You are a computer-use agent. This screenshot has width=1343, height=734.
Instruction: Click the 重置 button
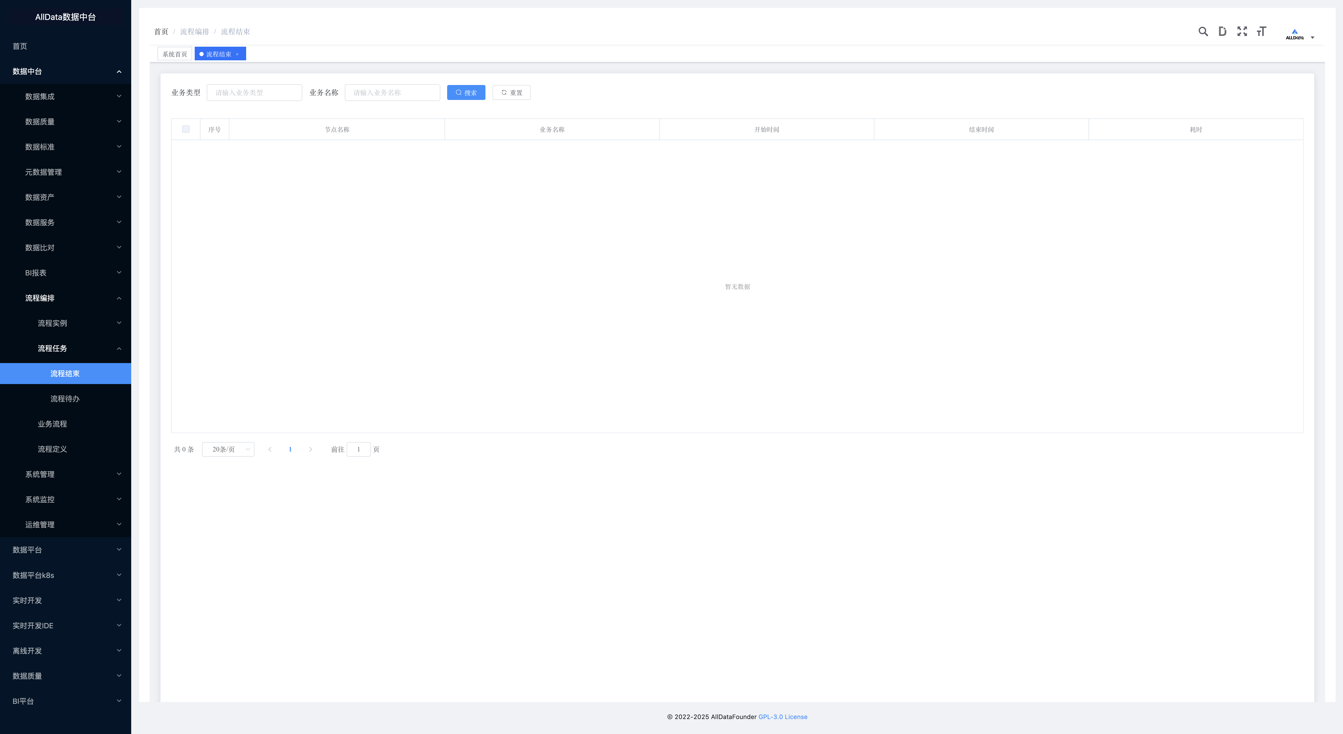click(511, 92)
